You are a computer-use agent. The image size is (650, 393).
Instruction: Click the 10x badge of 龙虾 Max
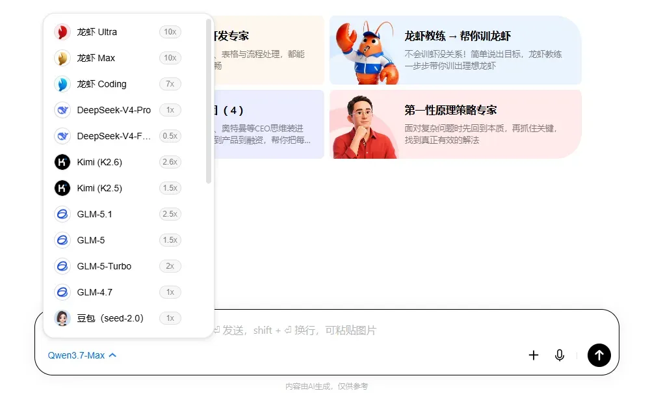click(x=170, y=58)
